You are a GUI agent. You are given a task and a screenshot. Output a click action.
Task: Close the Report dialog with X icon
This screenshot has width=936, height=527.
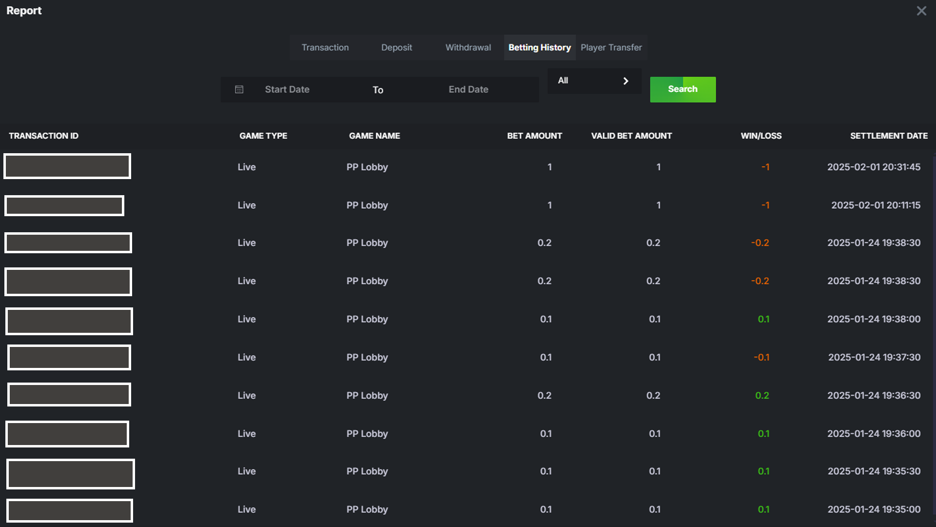(x=921, y=11)
